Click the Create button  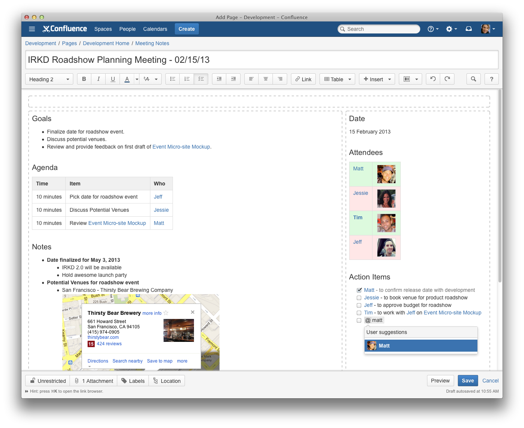(187, 29)
